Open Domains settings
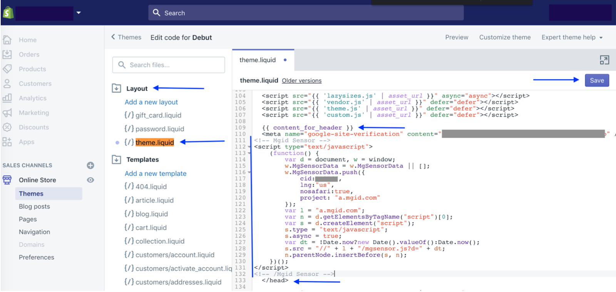616x292 pixels. click(32, 245)
